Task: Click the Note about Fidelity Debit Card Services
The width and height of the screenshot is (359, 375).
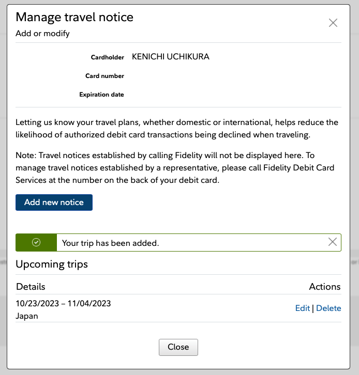Action: 175,168
